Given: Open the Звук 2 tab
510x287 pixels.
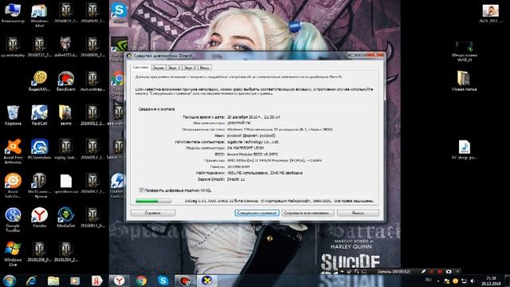Looking at the screenshot, I should 190,68.
